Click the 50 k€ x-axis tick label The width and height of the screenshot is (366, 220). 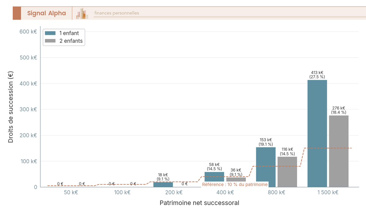tap(71, 193)
